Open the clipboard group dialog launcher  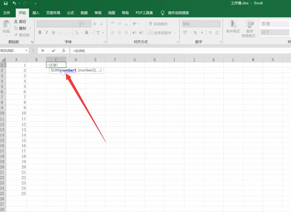coord(32,42)
